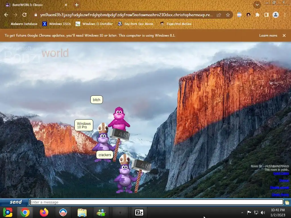Open the network status tray icon

click(x=256, y=212)
